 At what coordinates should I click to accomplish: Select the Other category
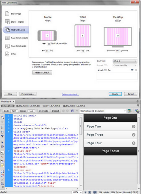(11, 54)
